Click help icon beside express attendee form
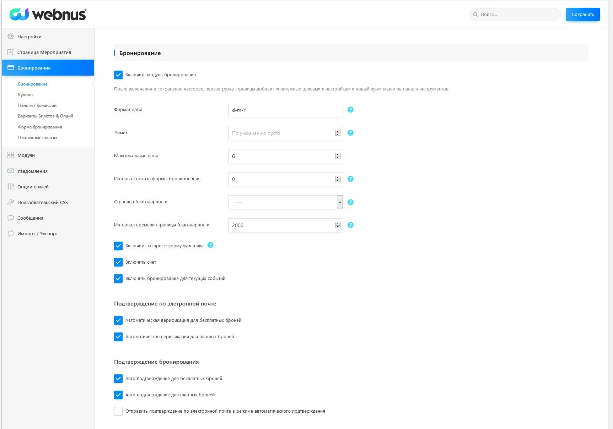The width and height of the screenshot is (613, 429). (x=210, y=245)
